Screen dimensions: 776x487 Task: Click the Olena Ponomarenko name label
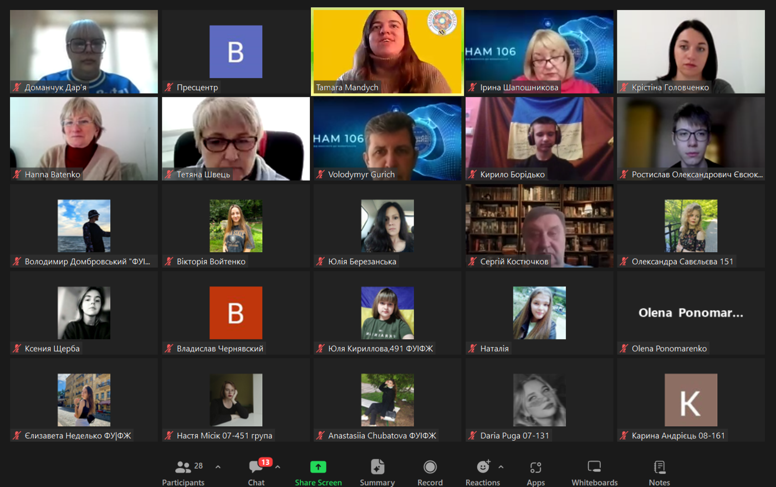[669, 348]
